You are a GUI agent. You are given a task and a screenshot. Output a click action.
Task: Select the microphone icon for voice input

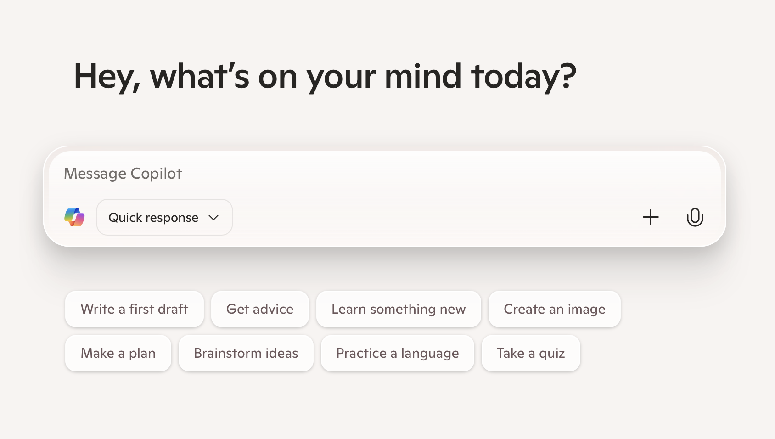coord(695,217)
